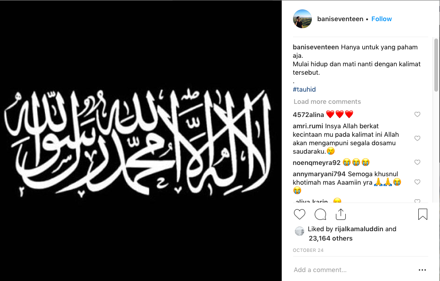Like annymaryani794's comment

click(417, 182)
